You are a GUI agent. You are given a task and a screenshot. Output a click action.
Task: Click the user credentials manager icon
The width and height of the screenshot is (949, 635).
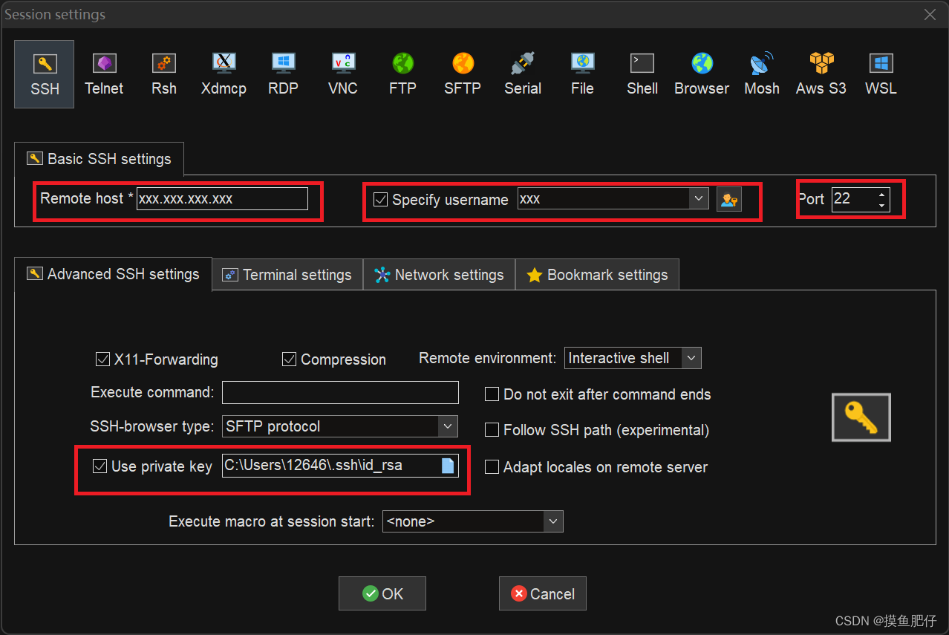coord(728,199)
